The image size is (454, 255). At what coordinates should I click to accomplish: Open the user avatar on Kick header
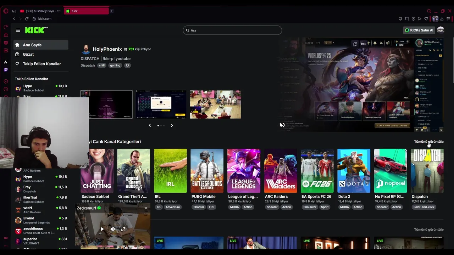(441, 30)
